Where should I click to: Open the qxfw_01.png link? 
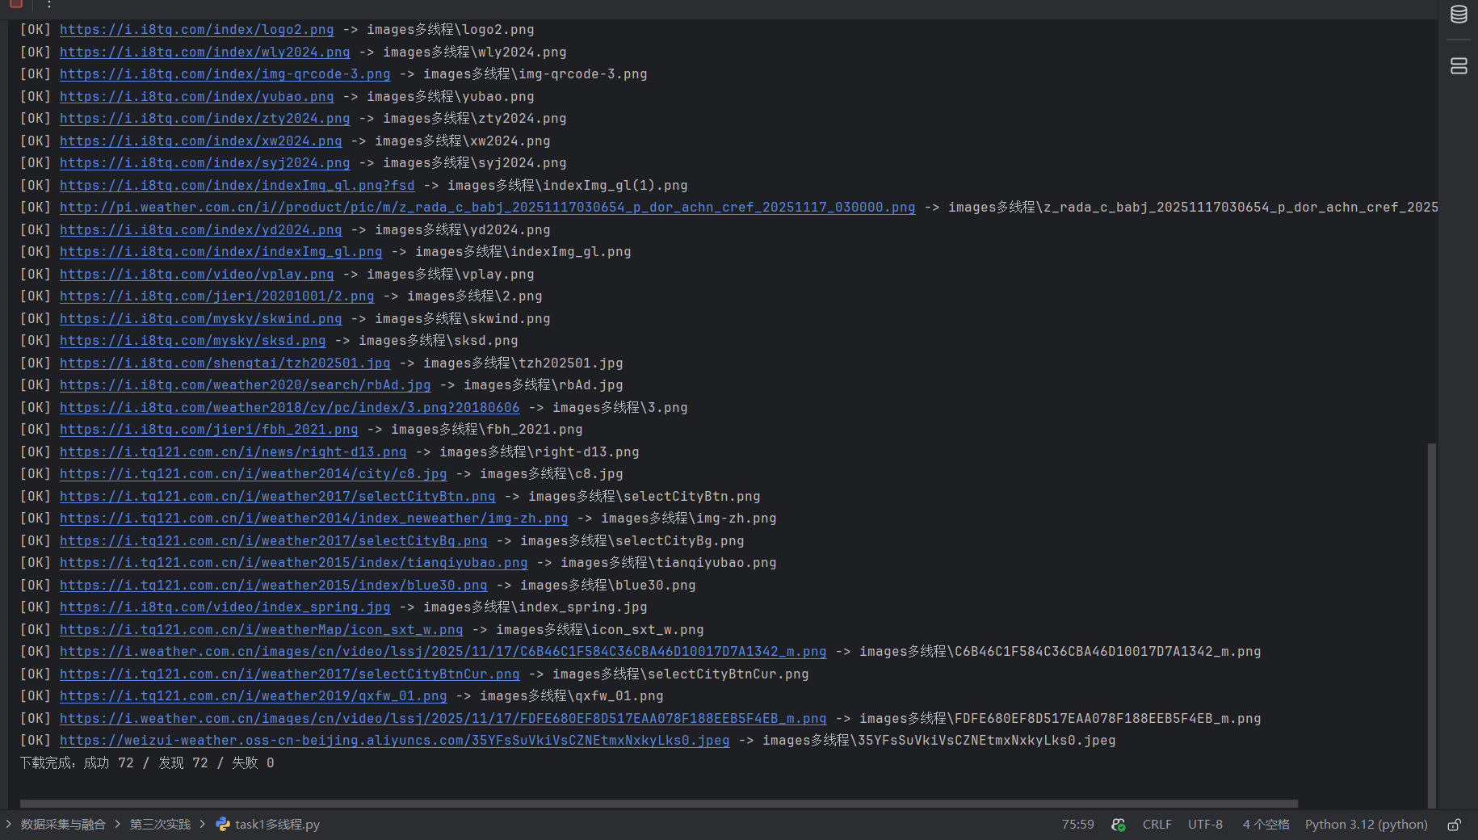click(253, 696)
